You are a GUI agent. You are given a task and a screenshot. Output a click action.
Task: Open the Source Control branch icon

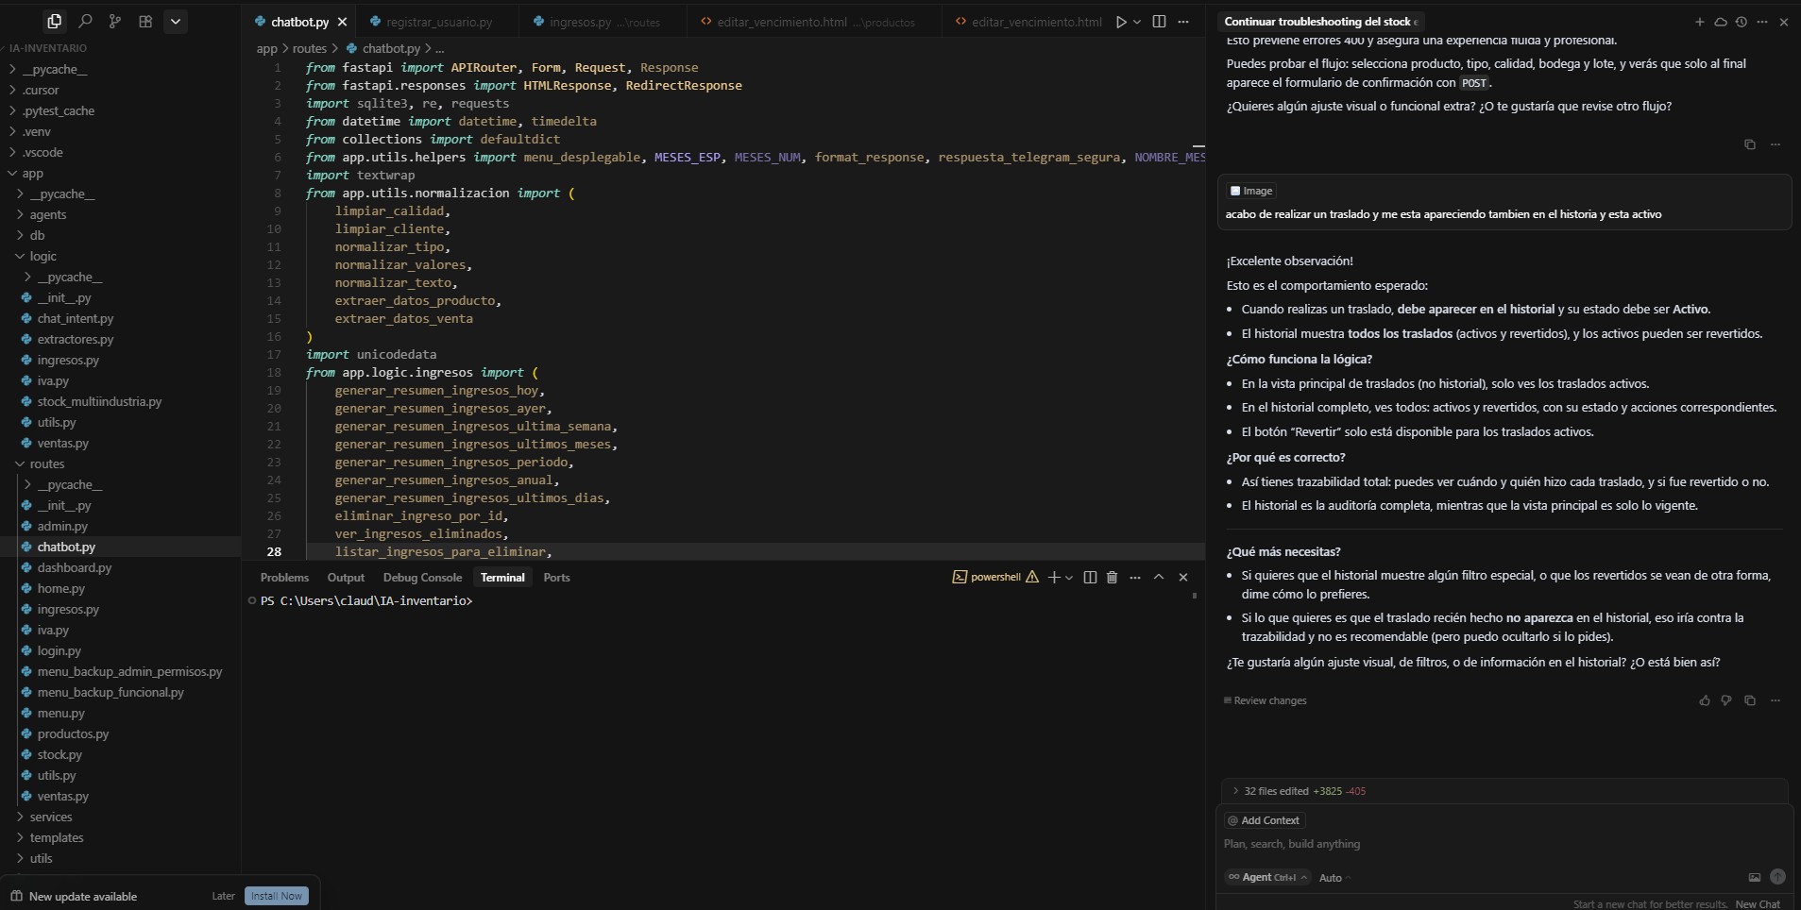pyautogui.click(x=115, y=21)
